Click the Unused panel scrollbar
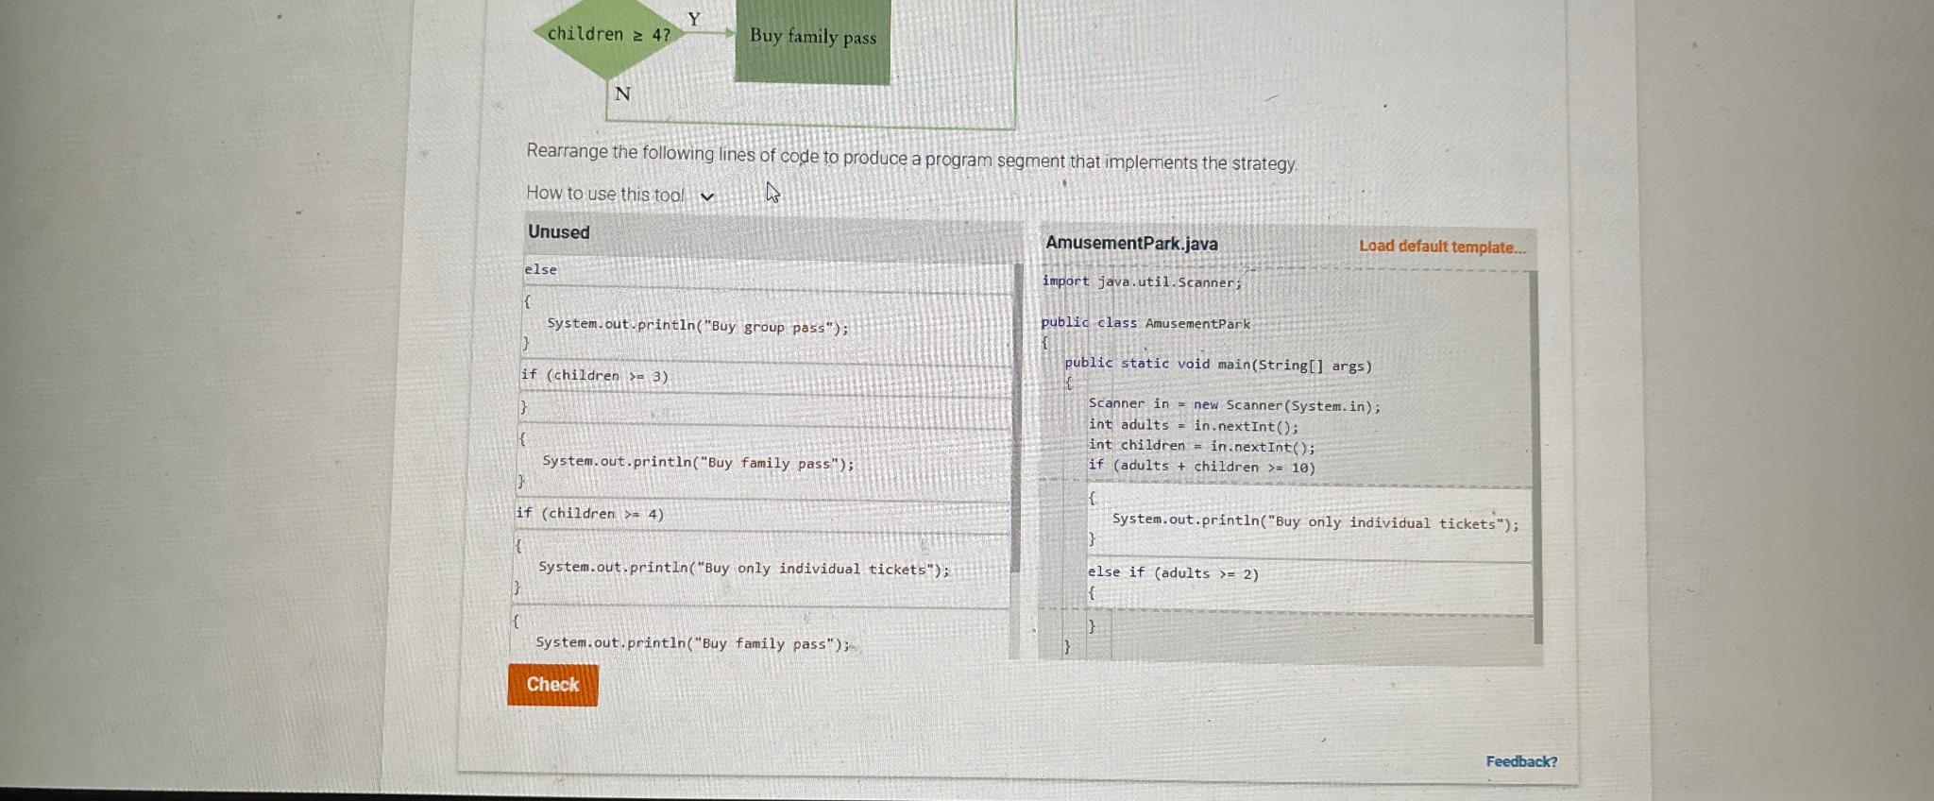 [x=1017, y=418]
